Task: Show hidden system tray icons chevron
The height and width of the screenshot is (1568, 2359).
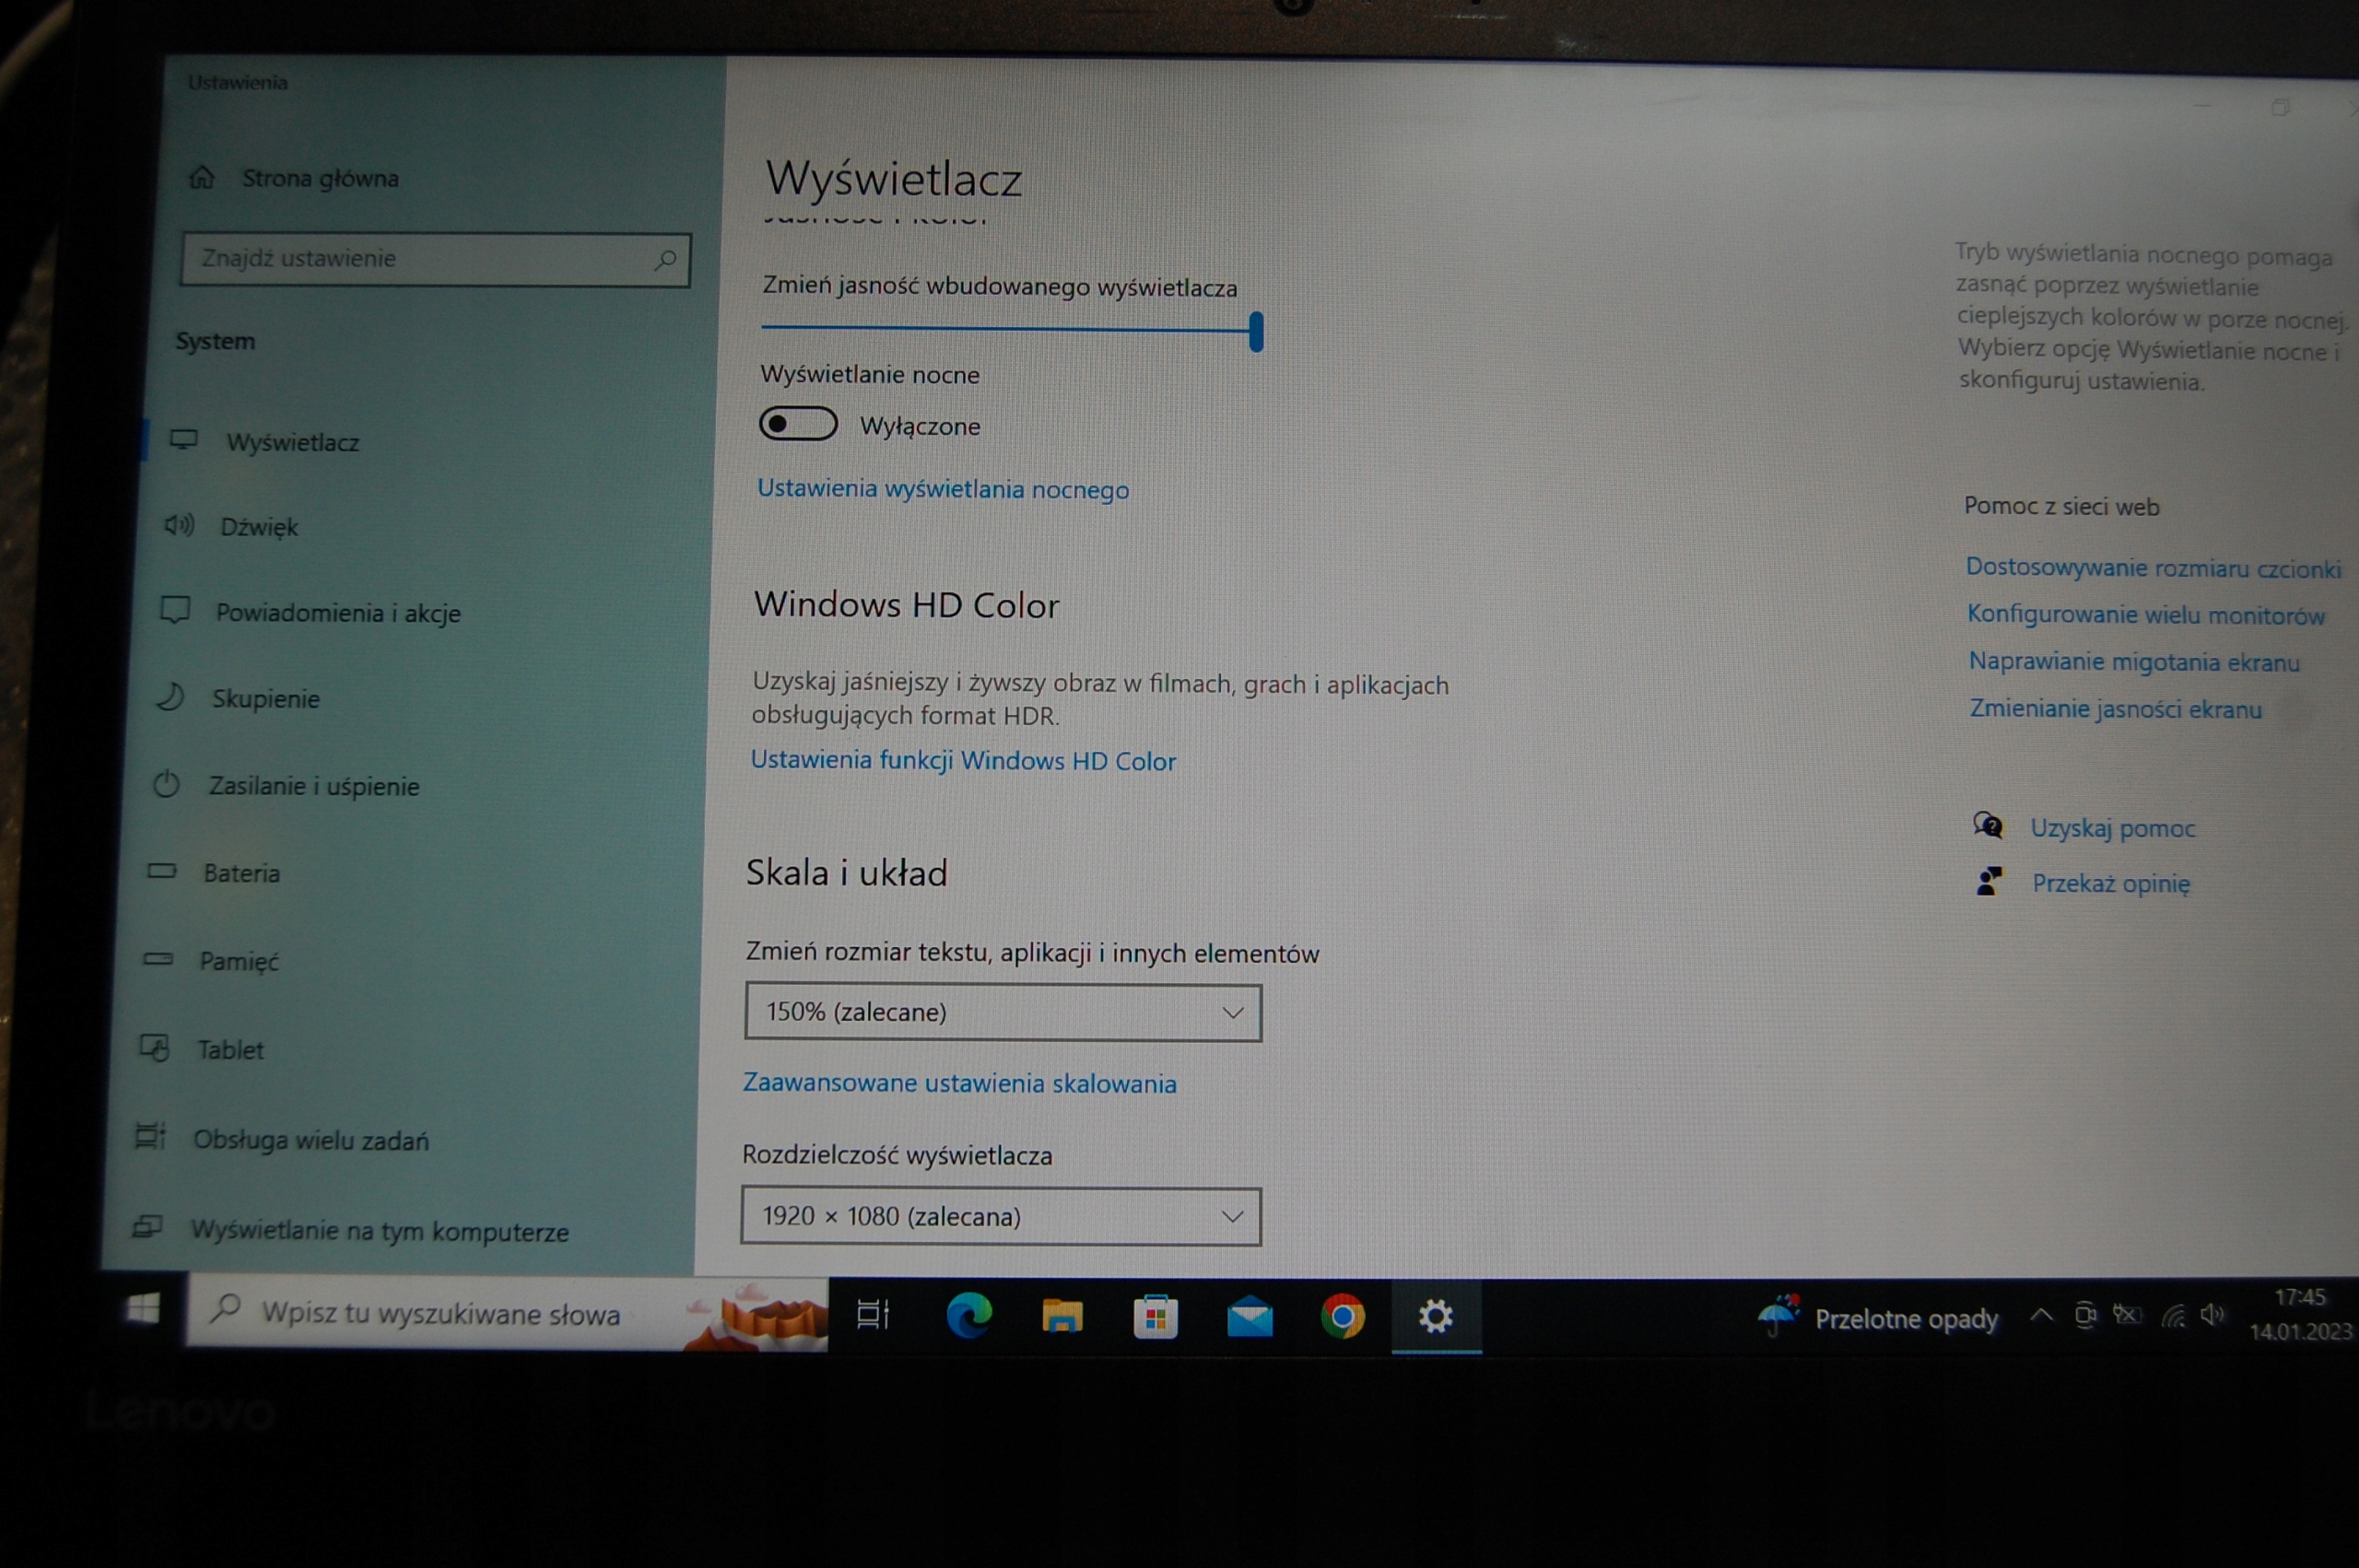Action: click(x=2041, y=1316)
